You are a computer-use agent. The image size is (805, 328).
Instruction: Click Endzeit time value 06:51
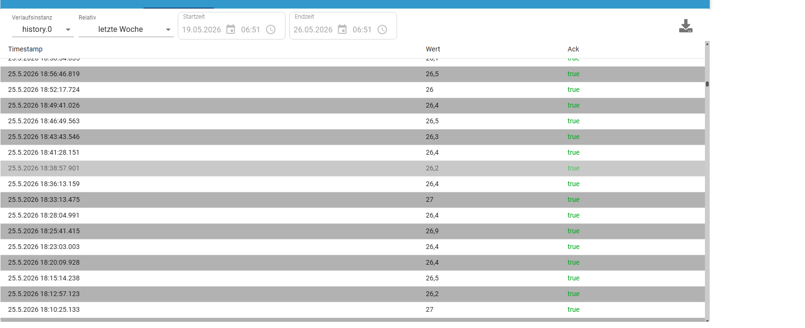click(x=362, y=30)
